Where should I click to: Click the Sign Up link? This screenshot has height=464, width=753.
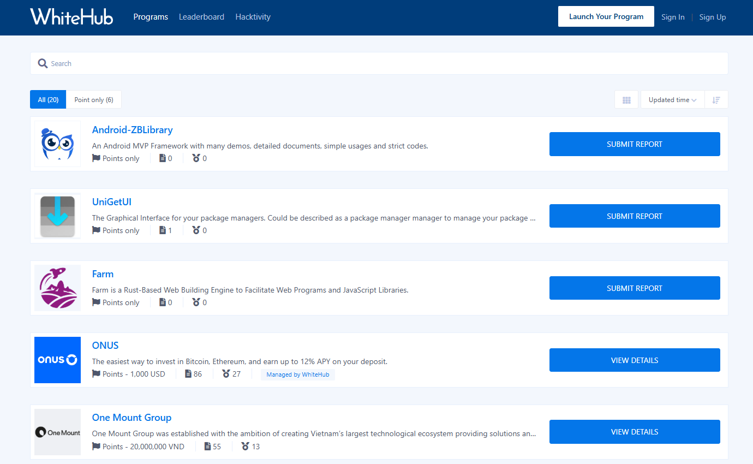coord(713,17)
